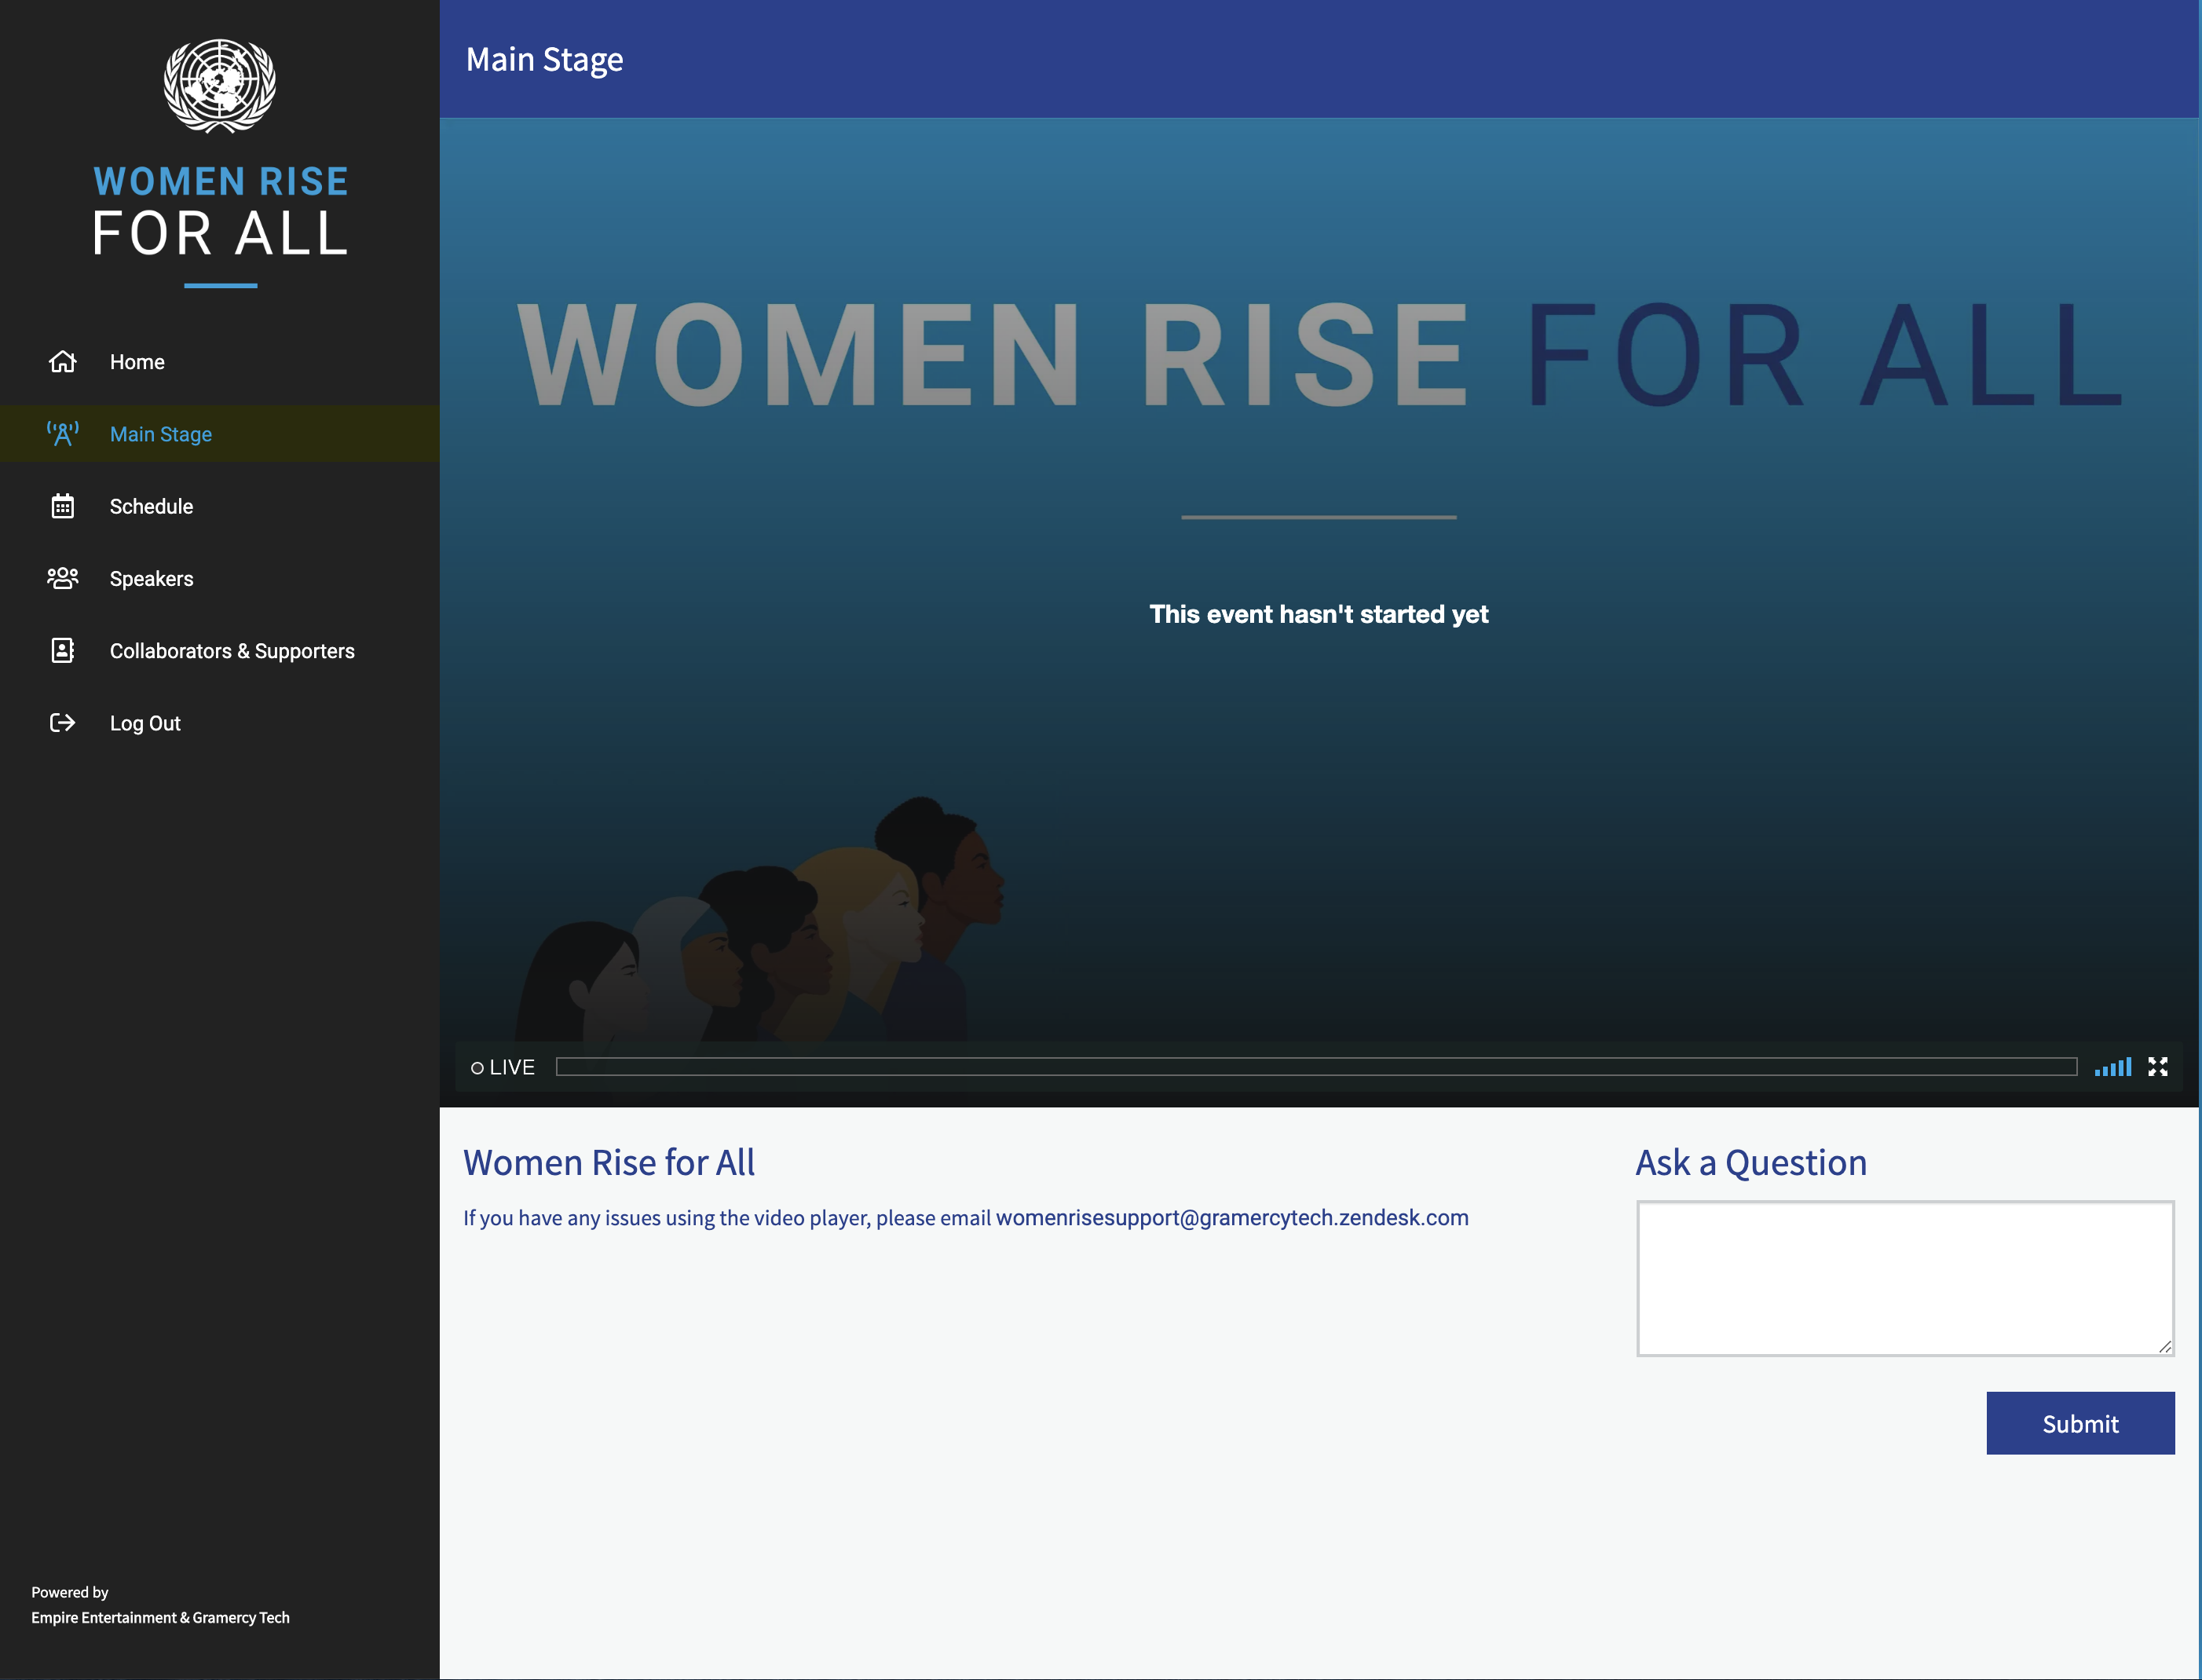Click the Main Stage broadcast icon

click(62, 434)
